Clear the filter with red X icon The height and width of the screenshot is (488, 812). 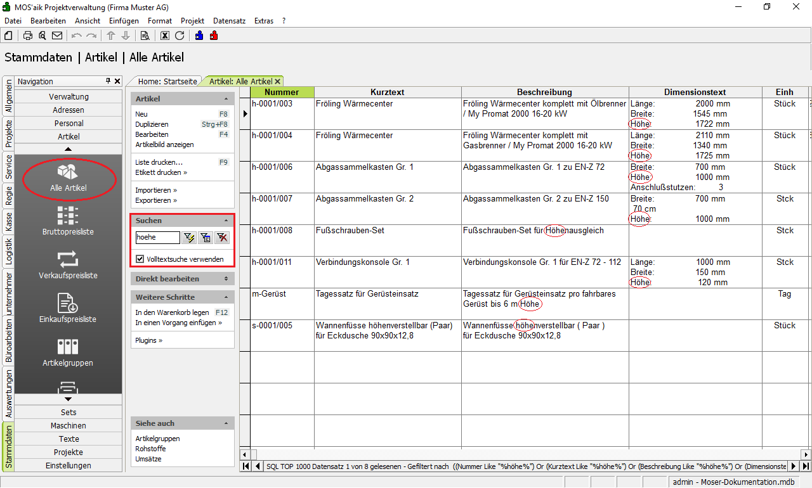(222, 238)
